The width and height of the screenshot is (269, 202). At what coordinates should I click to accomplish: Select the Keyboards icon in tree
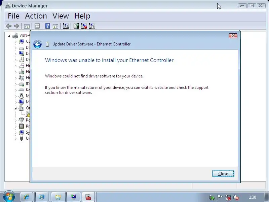click(22, 90)
